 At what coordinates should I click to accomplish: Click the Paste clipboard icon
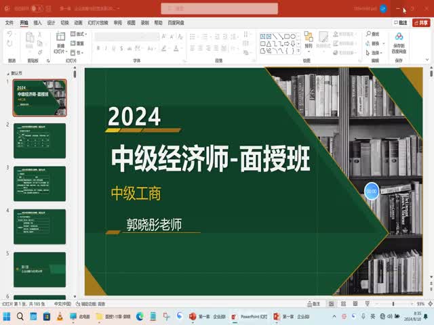pyautogui.click(x=29, y=38)
